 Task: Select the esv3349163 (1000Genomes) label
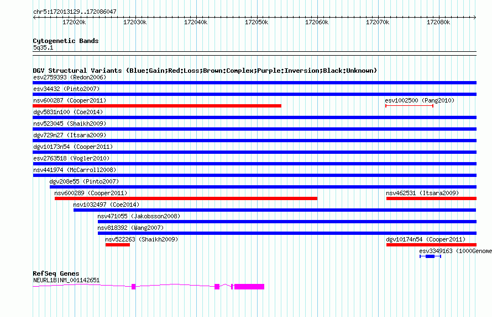click(x=456, y=251)
